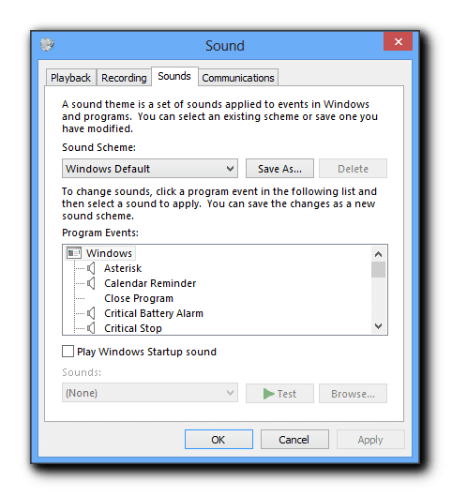Click the Sound dialog title bar speaker icon
This screenshot has height=496, width=452.
(x=47, y=44)
